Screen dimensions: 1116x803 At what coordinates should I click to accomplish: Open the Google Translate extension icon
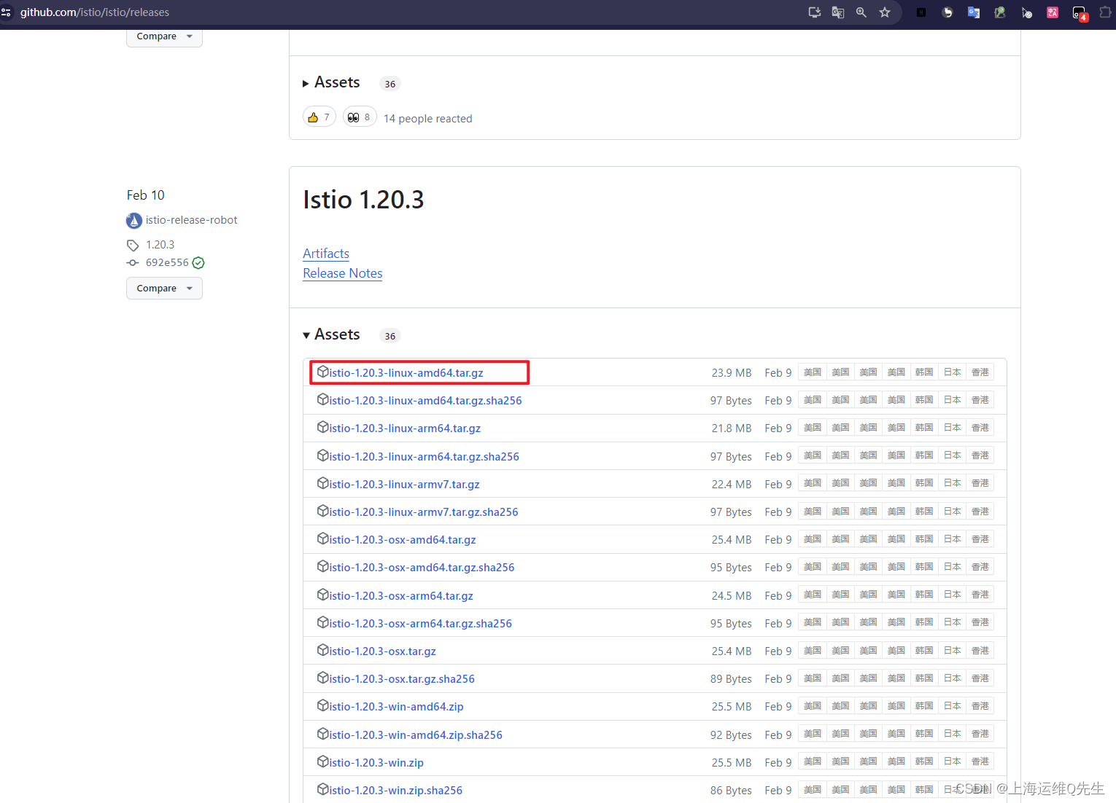[x=974, y=12]
